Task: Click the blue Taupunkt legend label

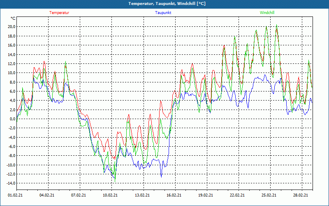Action: point(163,13)
